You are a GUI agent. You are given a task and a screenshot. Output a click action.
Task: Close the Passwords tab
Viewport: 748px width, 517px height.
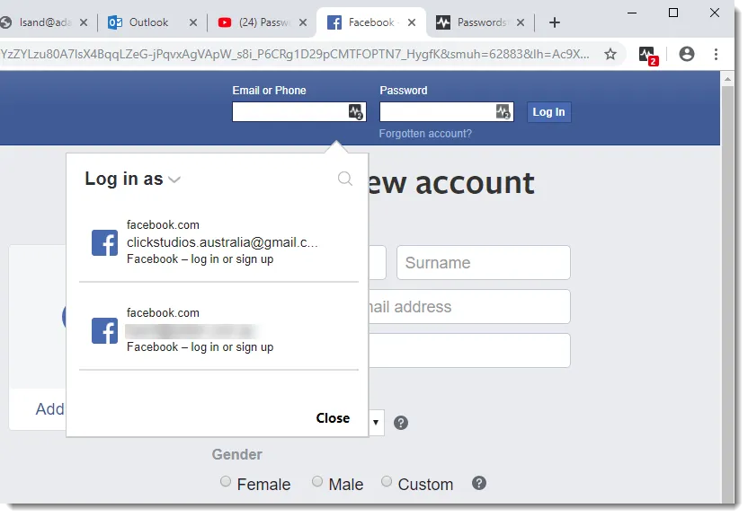tap(521, 22)
